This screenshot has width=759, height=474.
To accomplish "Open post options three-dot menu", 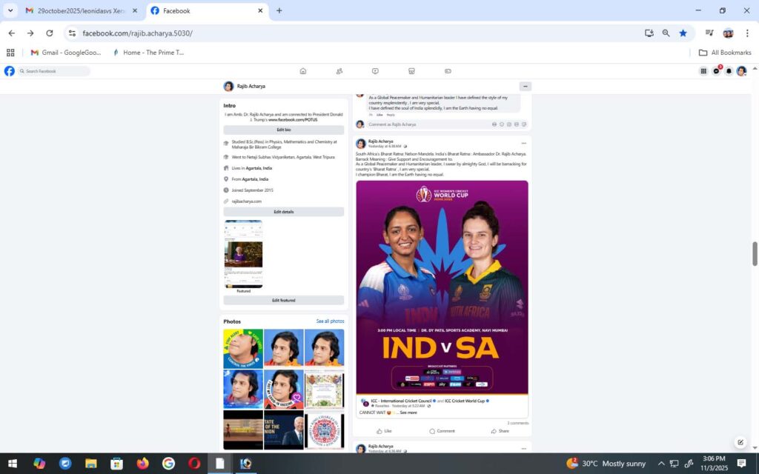I will (523, 143).
